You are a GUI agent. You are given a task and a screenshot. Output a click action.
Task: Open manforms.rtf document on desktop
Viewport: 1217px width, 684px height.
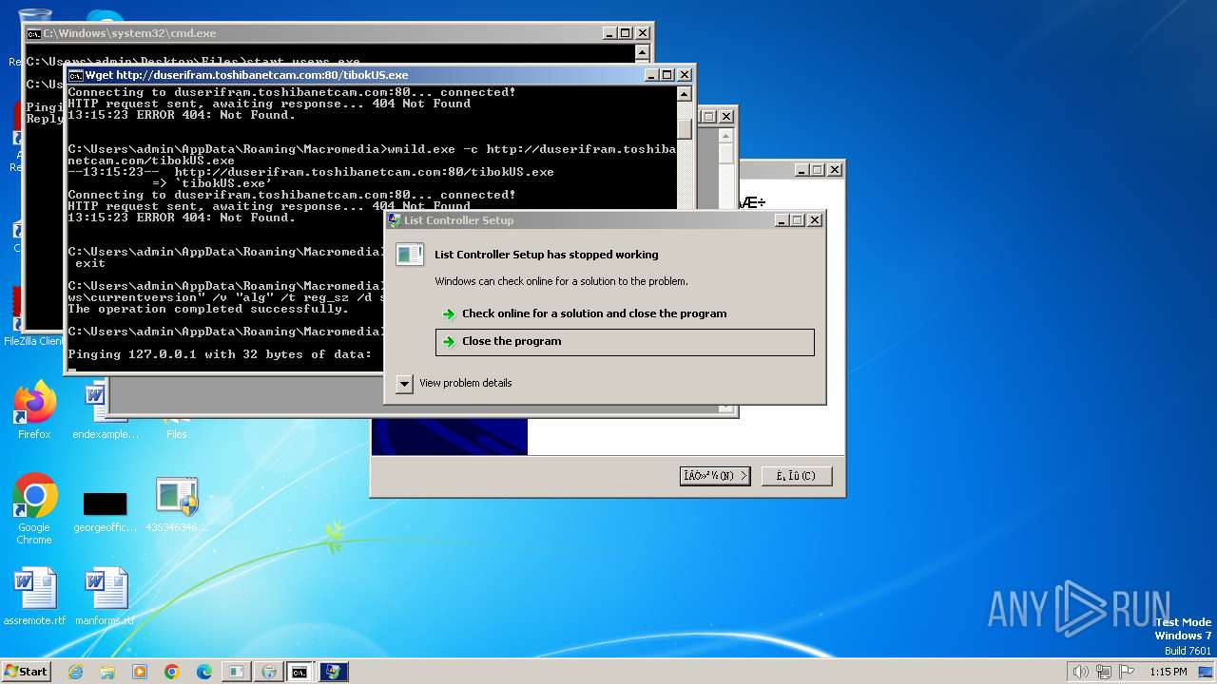105,597
